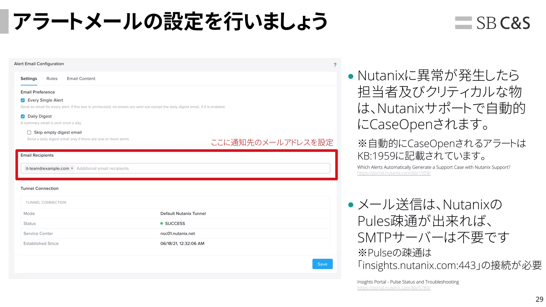Open the portal.nutanix.com/kb/1959 link

[x=394, y=173]
